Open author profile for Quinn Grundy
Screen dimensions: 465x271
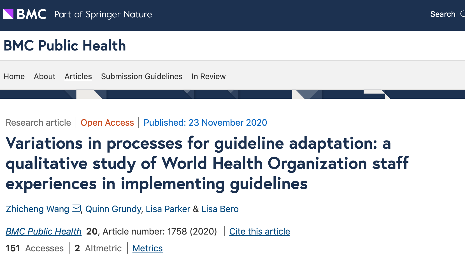click(113, 209)
